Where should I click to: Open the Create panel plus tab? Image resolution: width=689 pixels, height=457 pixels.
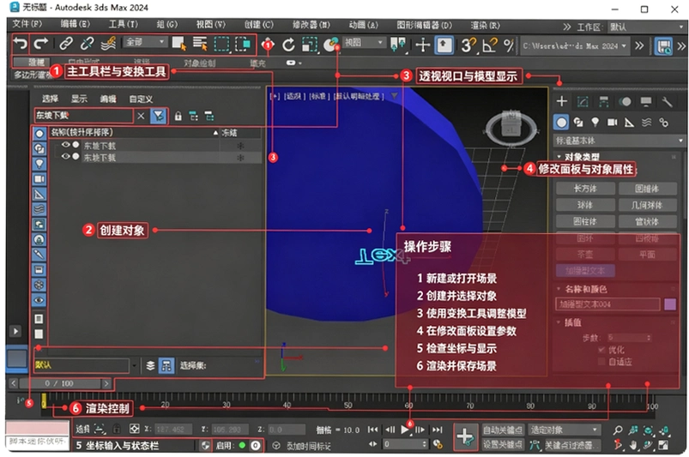[561, 101]
